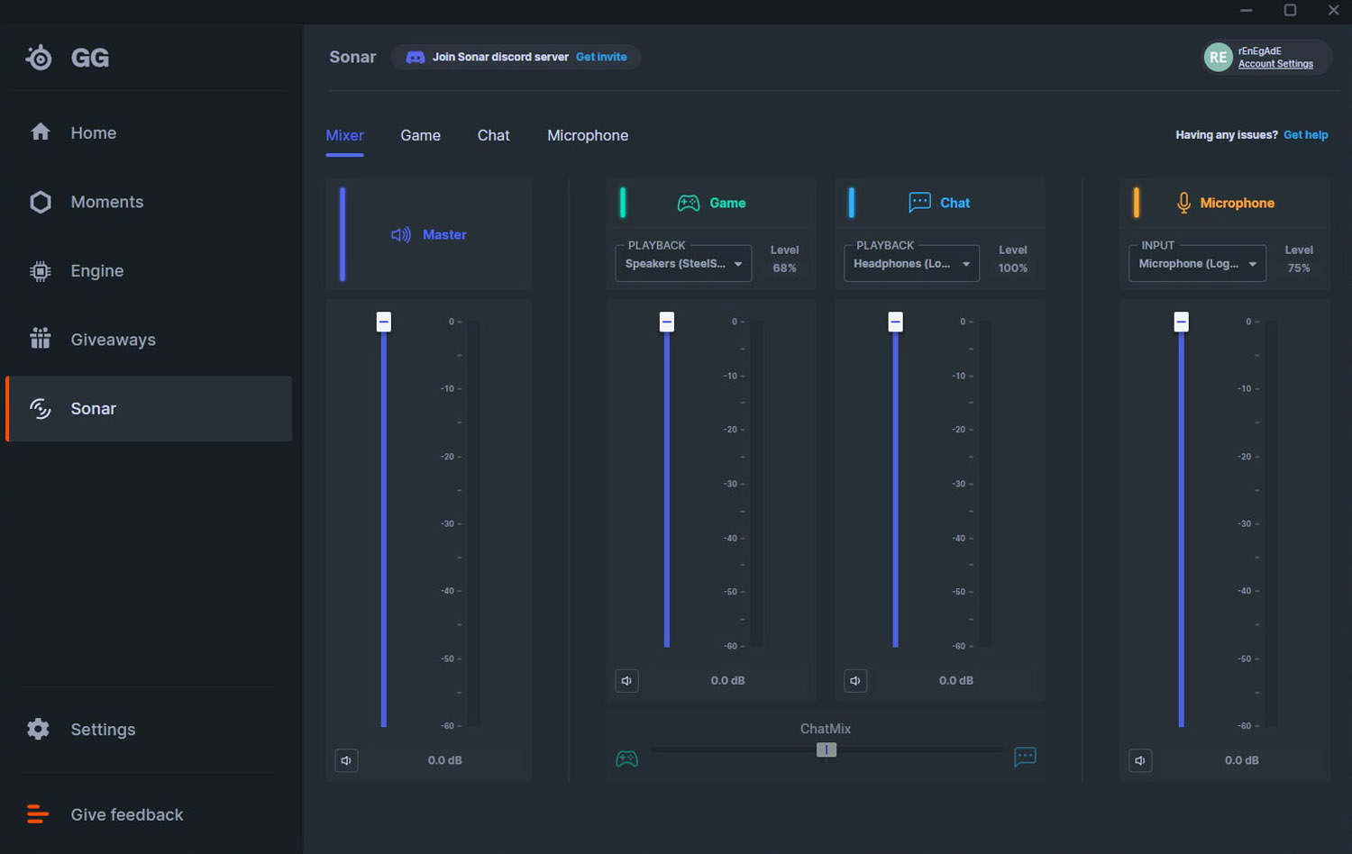1352x854 pixels.
Task: Switch to the Game tab
Action: click(420, 135)
